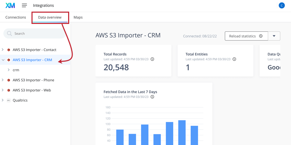The width and height of the screenshot is (291, 145).
Task: Click the 160 y-axis label
Action: (x=108, y=107)
